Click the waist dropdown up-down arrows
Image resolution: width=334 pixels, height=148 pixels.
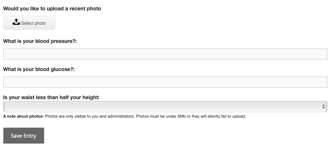[x=323, y=107]
